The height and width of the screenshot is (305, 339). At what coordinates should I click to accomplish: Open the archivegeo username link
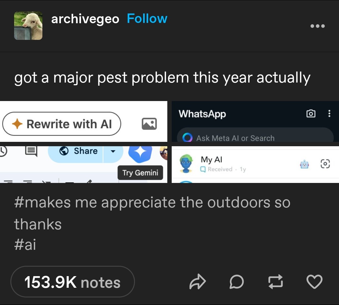[85, 19]
